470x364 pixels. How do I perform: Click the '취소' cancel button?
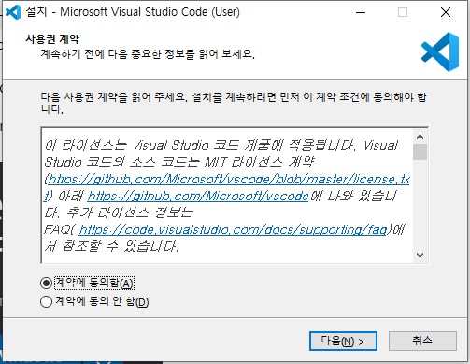(422, 341)
